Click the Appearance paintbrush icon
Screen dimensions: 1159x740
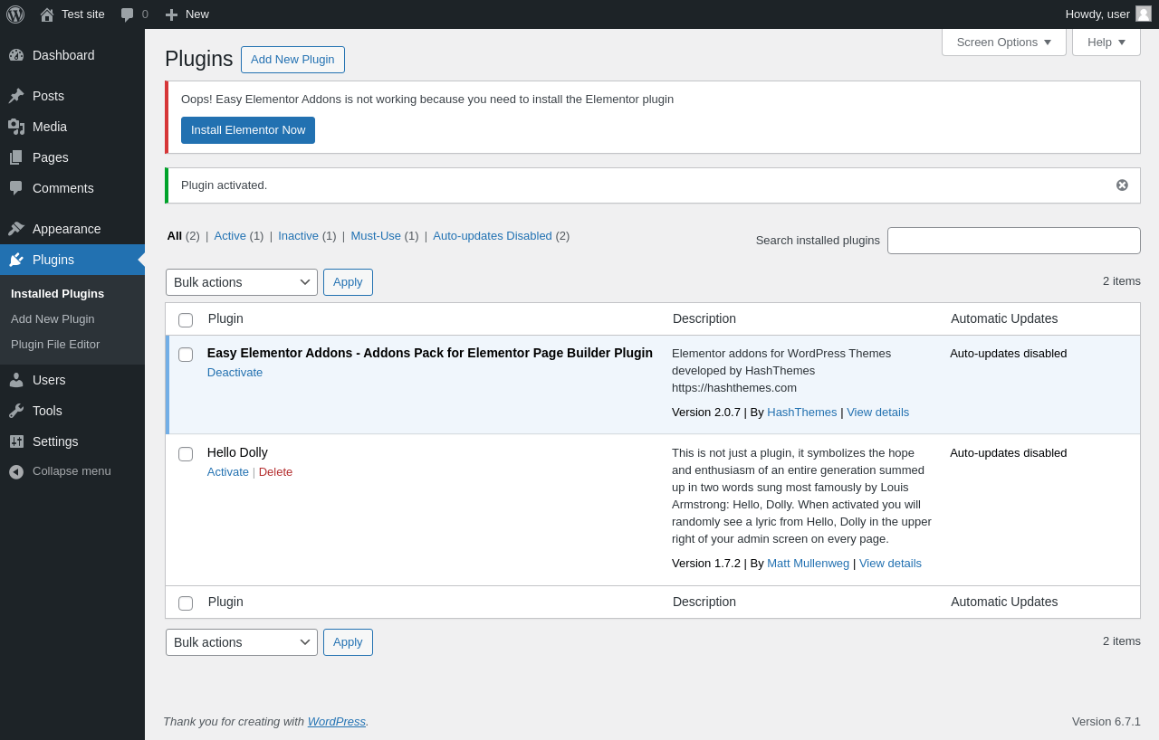point(16,229)
